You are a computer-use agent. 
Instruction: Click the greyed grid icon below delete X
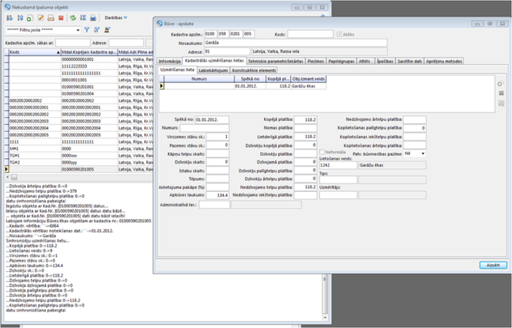(501, 104)
